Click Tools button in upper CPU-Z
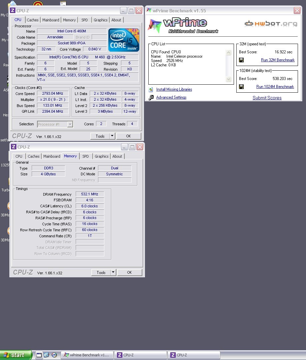This screenshot has width=306, height=360. point(100,136)
